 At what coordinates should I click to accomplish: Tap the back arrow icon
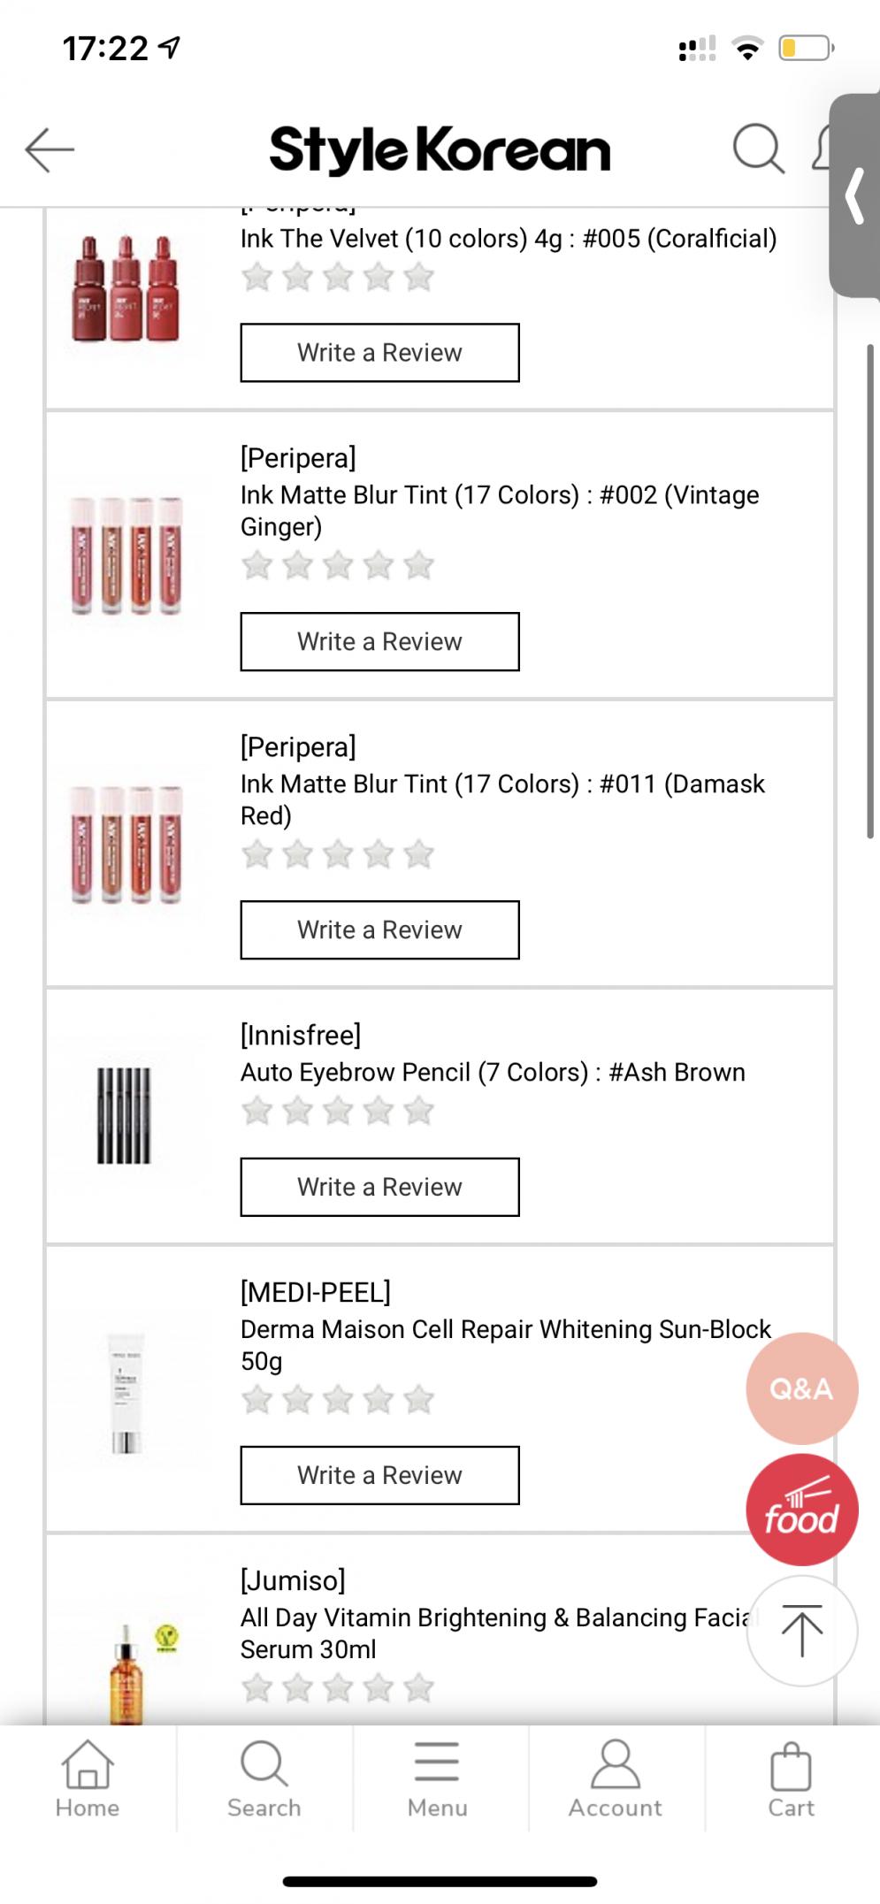50,149
